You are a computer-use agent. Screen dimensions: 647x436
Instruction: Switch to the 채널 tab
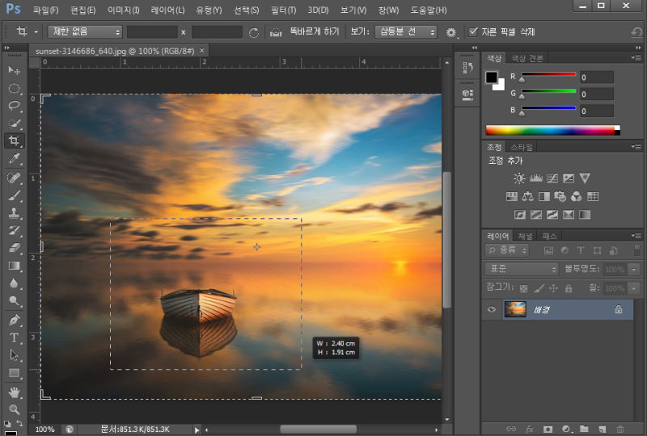click(526, 236)
